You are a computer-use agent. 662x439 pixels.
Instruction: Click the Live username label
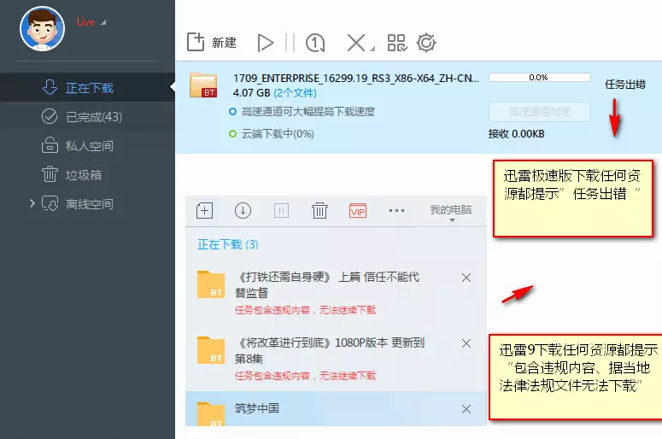85,22
